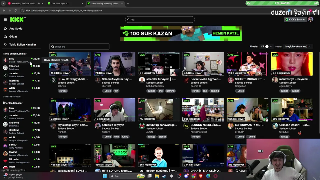Open 'SENNNN NERDESİNN' stream title
The height and width of the screenshot is (180, 320).
(x=205, y=125)
